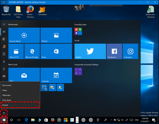The width and height of the screenshot is (159, 124).
Task: Launch the Photos tile
Action: [56, 35]
